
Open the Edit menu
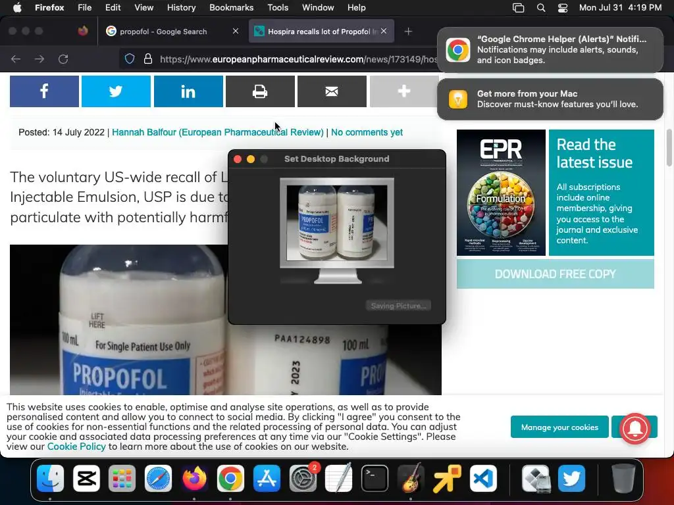113,8
